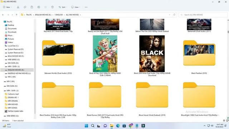229x129 pixels.
Task: Click the Copy icon in the toolbar
Action: 25,7
